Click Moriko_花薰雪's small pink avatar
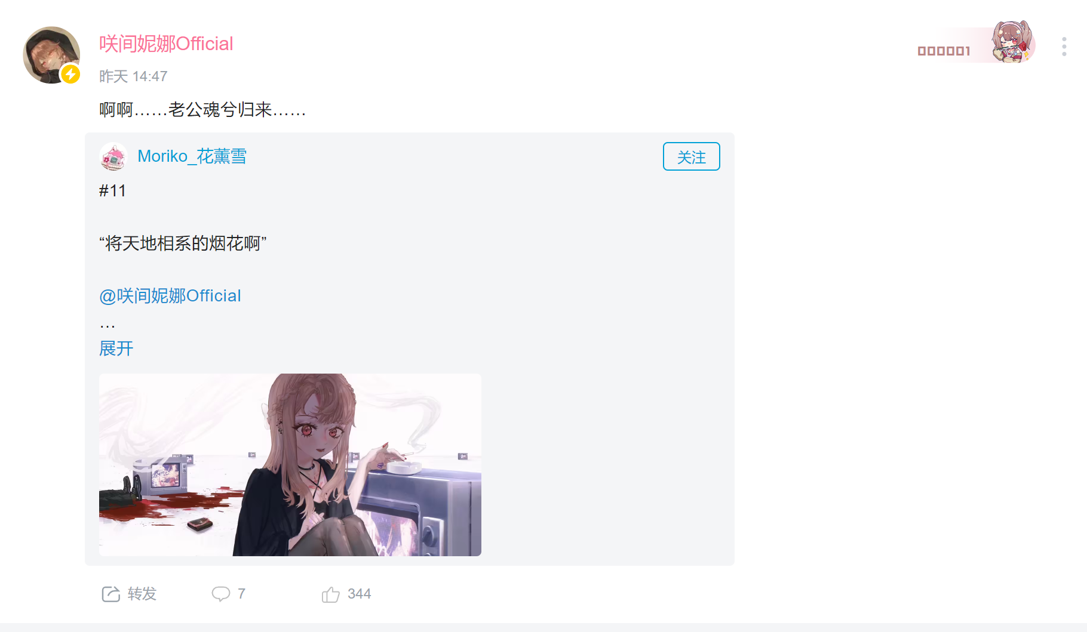The width and height of the screenshot is (1087, 632). [113, 156]
